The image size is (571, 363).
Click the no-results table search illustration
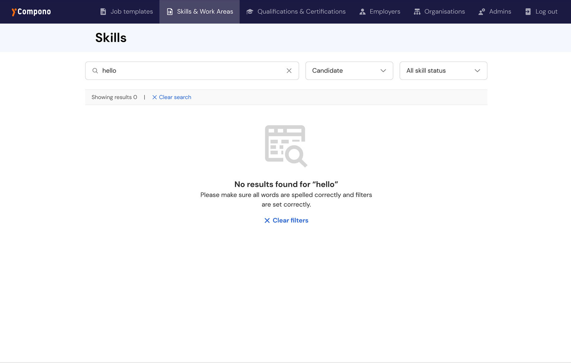(286, 146)
